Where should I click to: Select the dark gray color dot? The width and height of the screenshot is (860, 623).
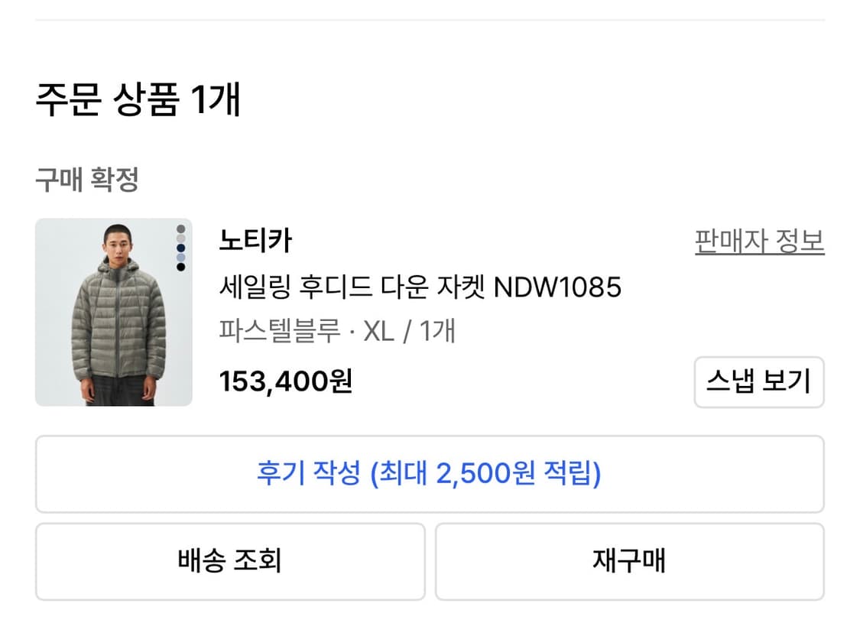(x=180, y=229)
